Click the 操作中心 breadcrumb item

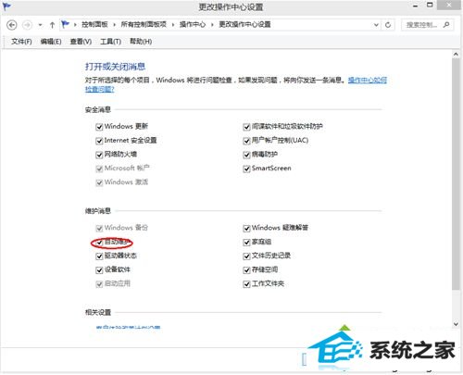[x=193, y=24]
